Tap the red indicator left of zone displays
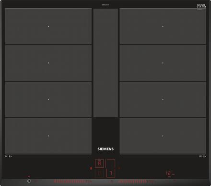 point(91,168)
